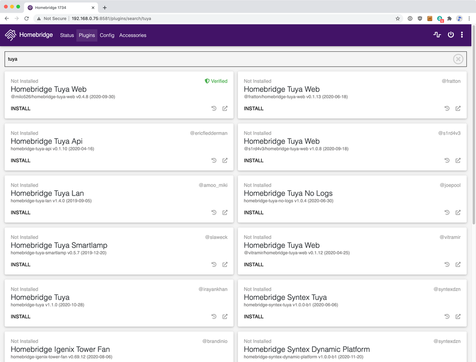476x362 pixels.
Task: Click the power restart icon
Action: [451, 35]
